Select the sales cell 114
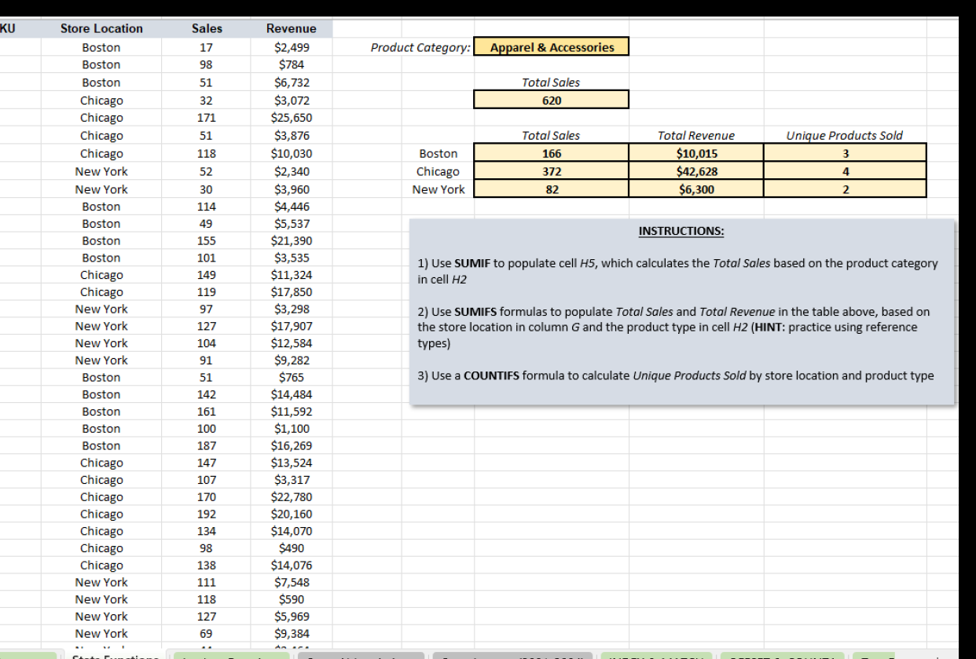 207,207
